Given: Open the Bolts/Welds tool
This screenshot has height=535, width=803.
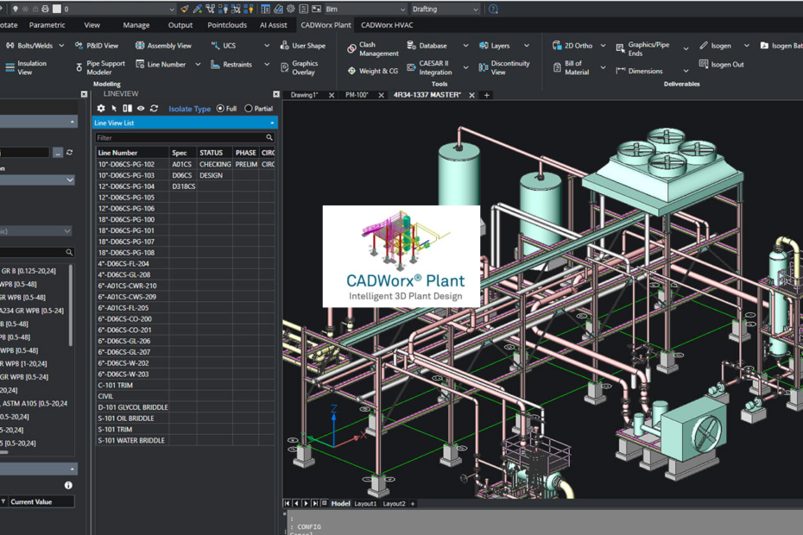Looking at the screenshot, I should point(29,46).
